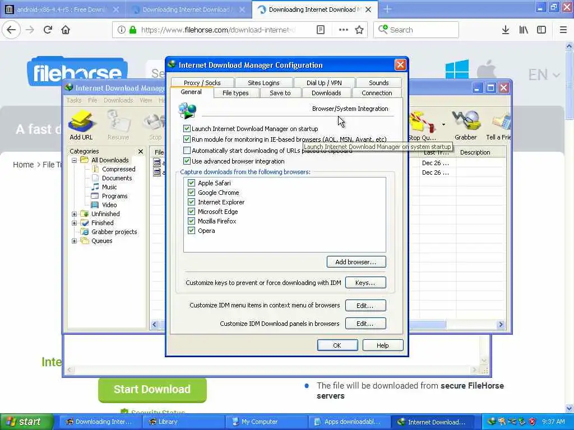The height and width of the screenshot is (430, 574).
Task: Switch to Sites Logins tab
Action: coord(263,83)
